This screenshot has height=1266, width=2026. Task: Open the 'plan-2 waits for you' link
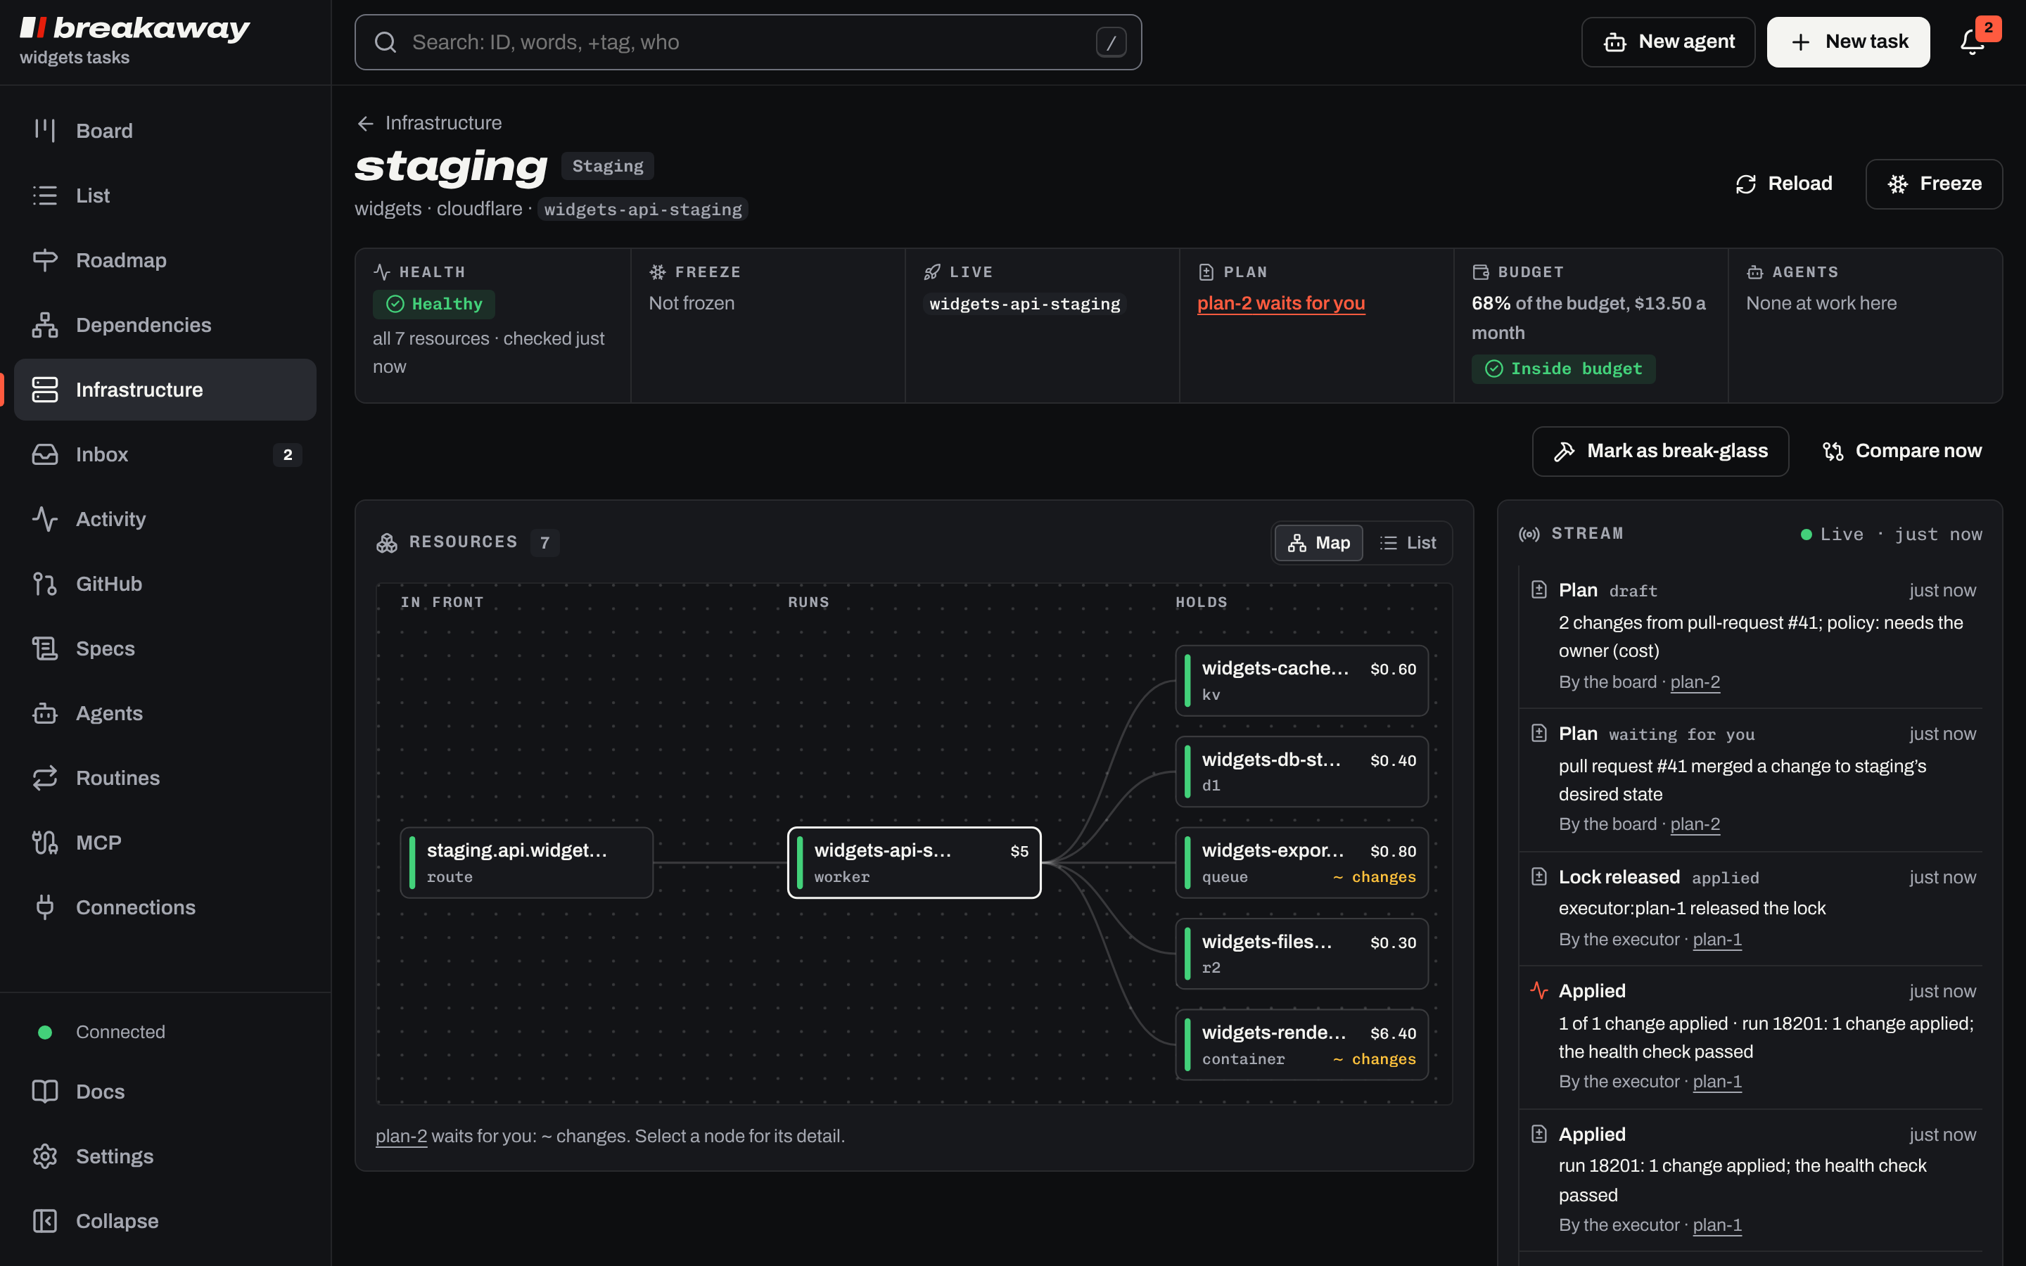click(1281, 303)
